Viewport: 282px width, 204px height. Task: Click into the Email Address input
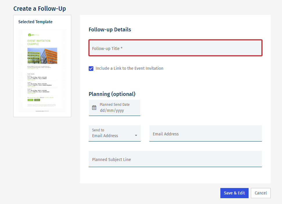[206, 134]
